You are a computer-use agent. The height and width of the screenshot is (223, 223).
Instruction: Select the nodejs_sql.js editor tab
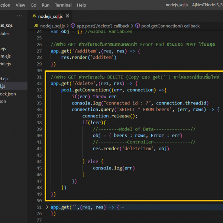coord(51,16)
